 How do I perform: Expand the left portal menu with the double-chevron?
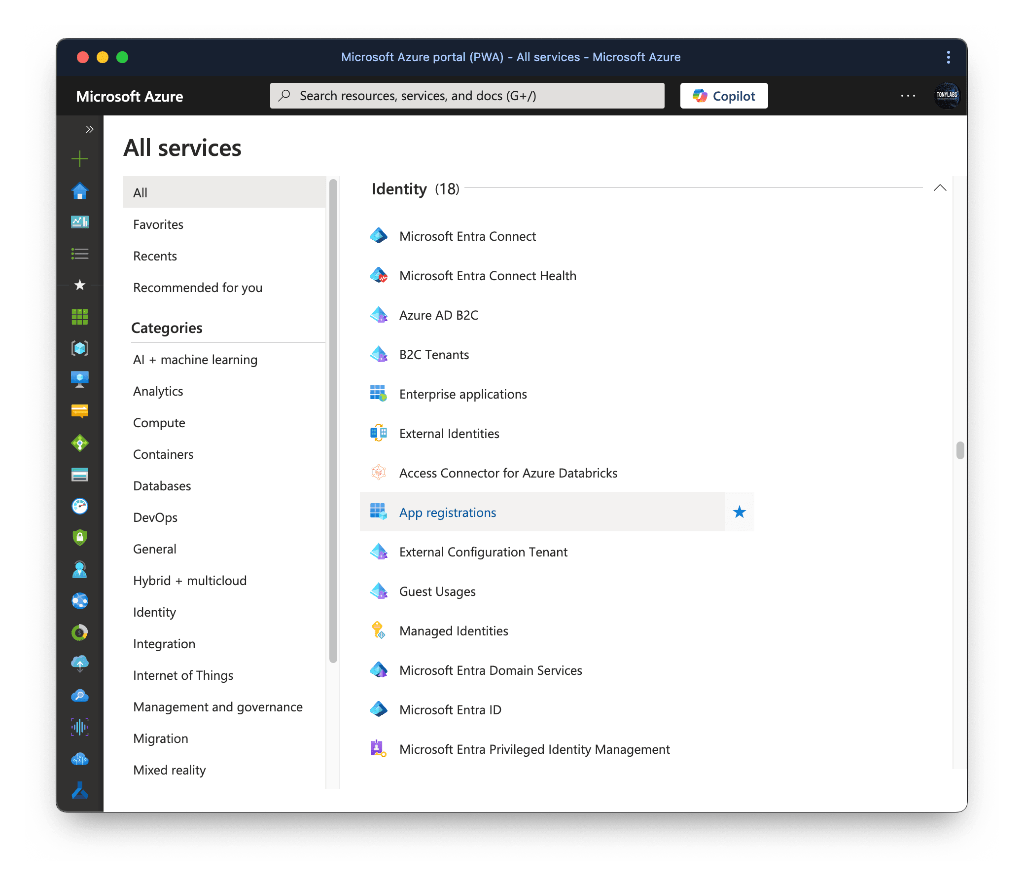click(89, 130)
